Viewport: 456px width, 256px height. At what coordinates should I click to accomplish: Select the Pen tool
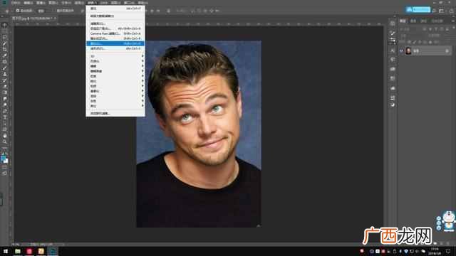(x=5, y=111)
